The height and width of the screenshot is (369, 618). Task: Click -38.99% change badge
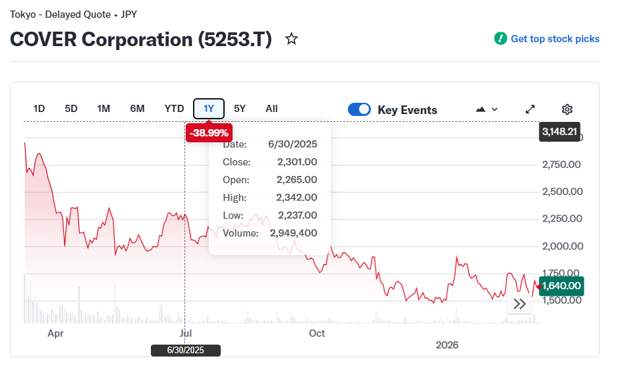point(209,132)
